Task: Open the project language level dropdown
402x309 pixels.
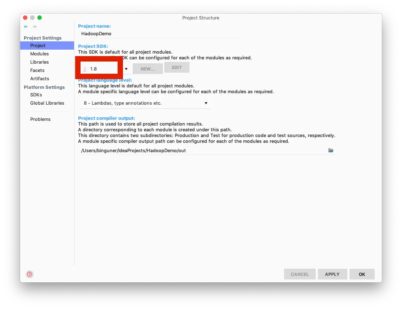Action: pyautogui.click(x=206, y=103)
